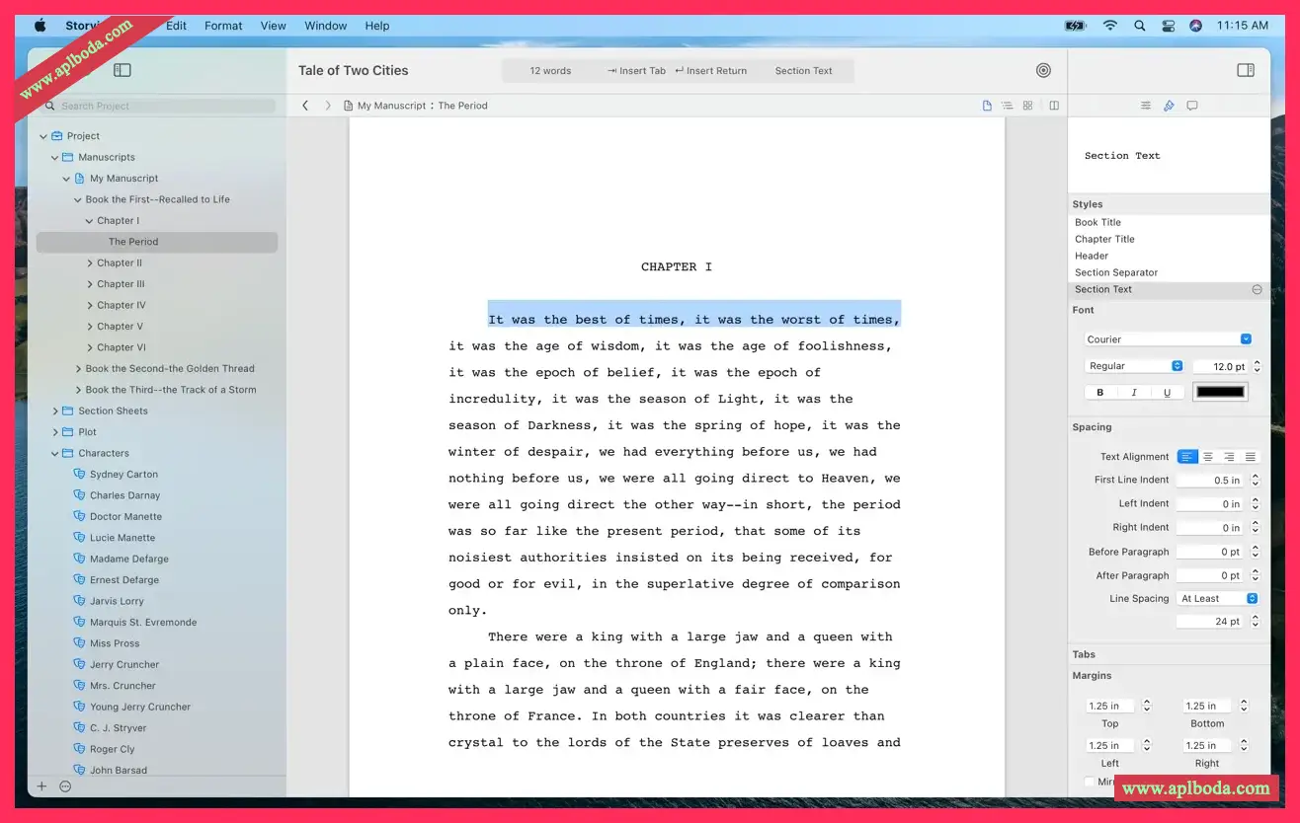
Task: Expand the Plot folder
Action: [55, 432]
